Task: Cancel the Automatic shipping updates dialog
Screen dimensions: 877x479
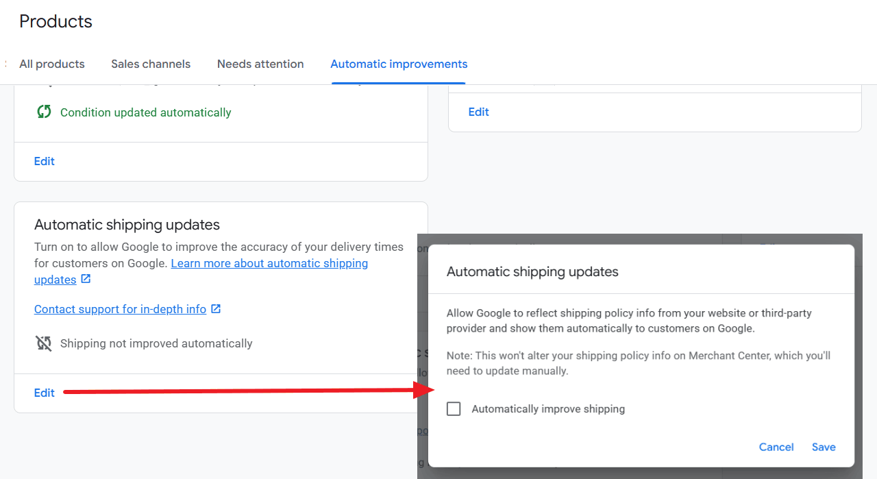Action: (776, 447)
